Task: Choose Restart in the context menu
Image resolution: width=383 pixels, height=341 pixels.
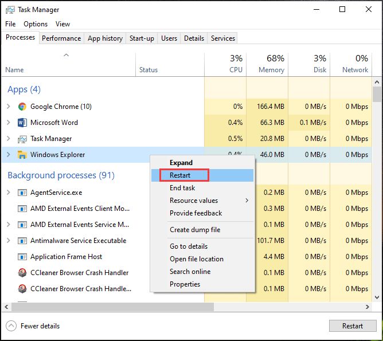Action: [202, 175]
